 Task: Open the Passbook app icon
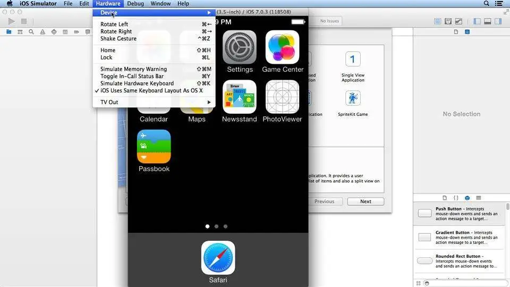154,147
